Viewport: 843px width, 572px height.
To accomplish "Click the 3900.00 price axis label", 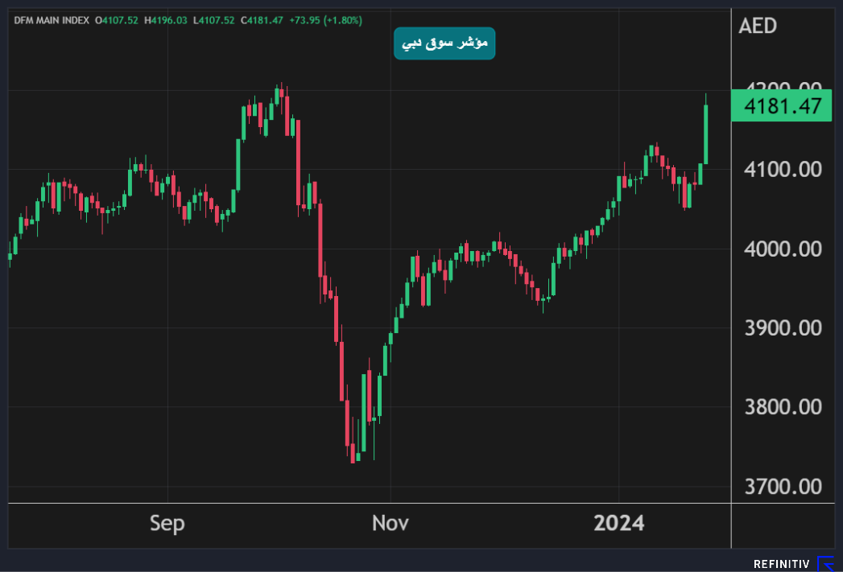I will pos(783,328).
